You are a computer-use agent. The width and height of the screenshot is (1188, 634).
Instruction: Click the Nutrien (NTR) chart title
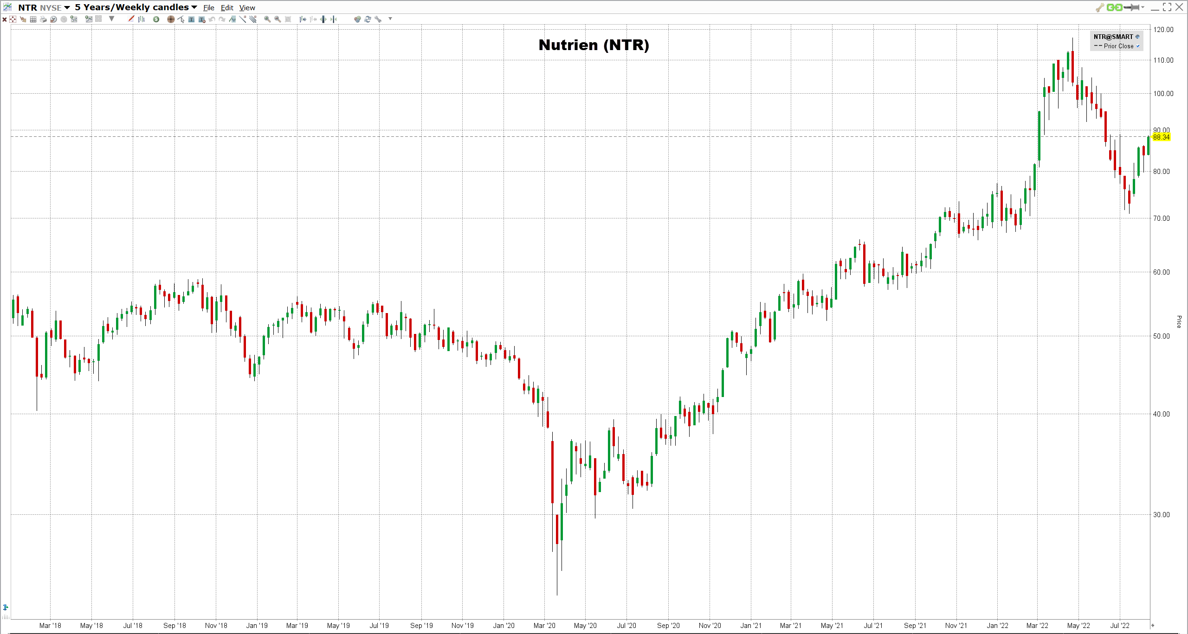pyautogui.click(x=594, y=45)
